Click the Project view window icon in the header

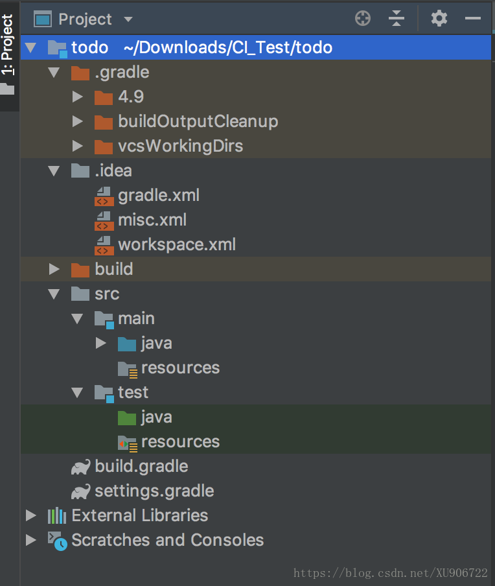coord(43,19)
